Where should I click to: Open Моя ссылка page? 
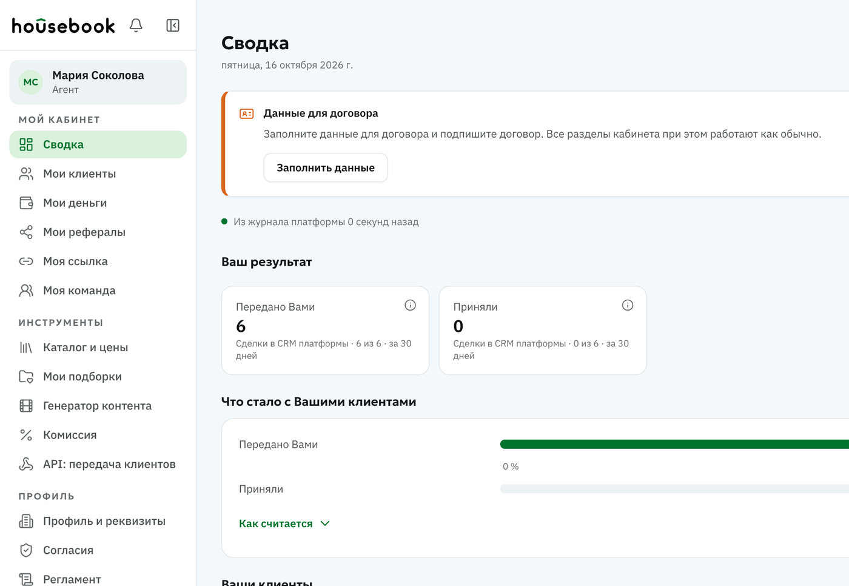click(98, 261)
